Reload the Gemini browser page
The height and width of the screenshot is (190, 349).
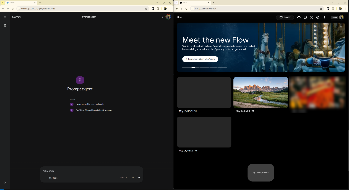(x=13, y=8)
